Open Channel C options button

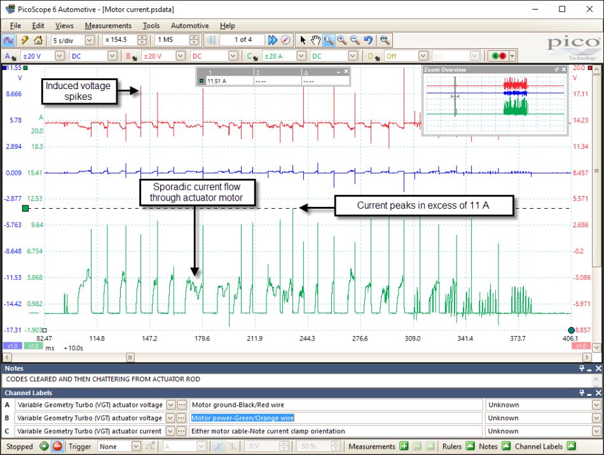click(x=252, y=56)
